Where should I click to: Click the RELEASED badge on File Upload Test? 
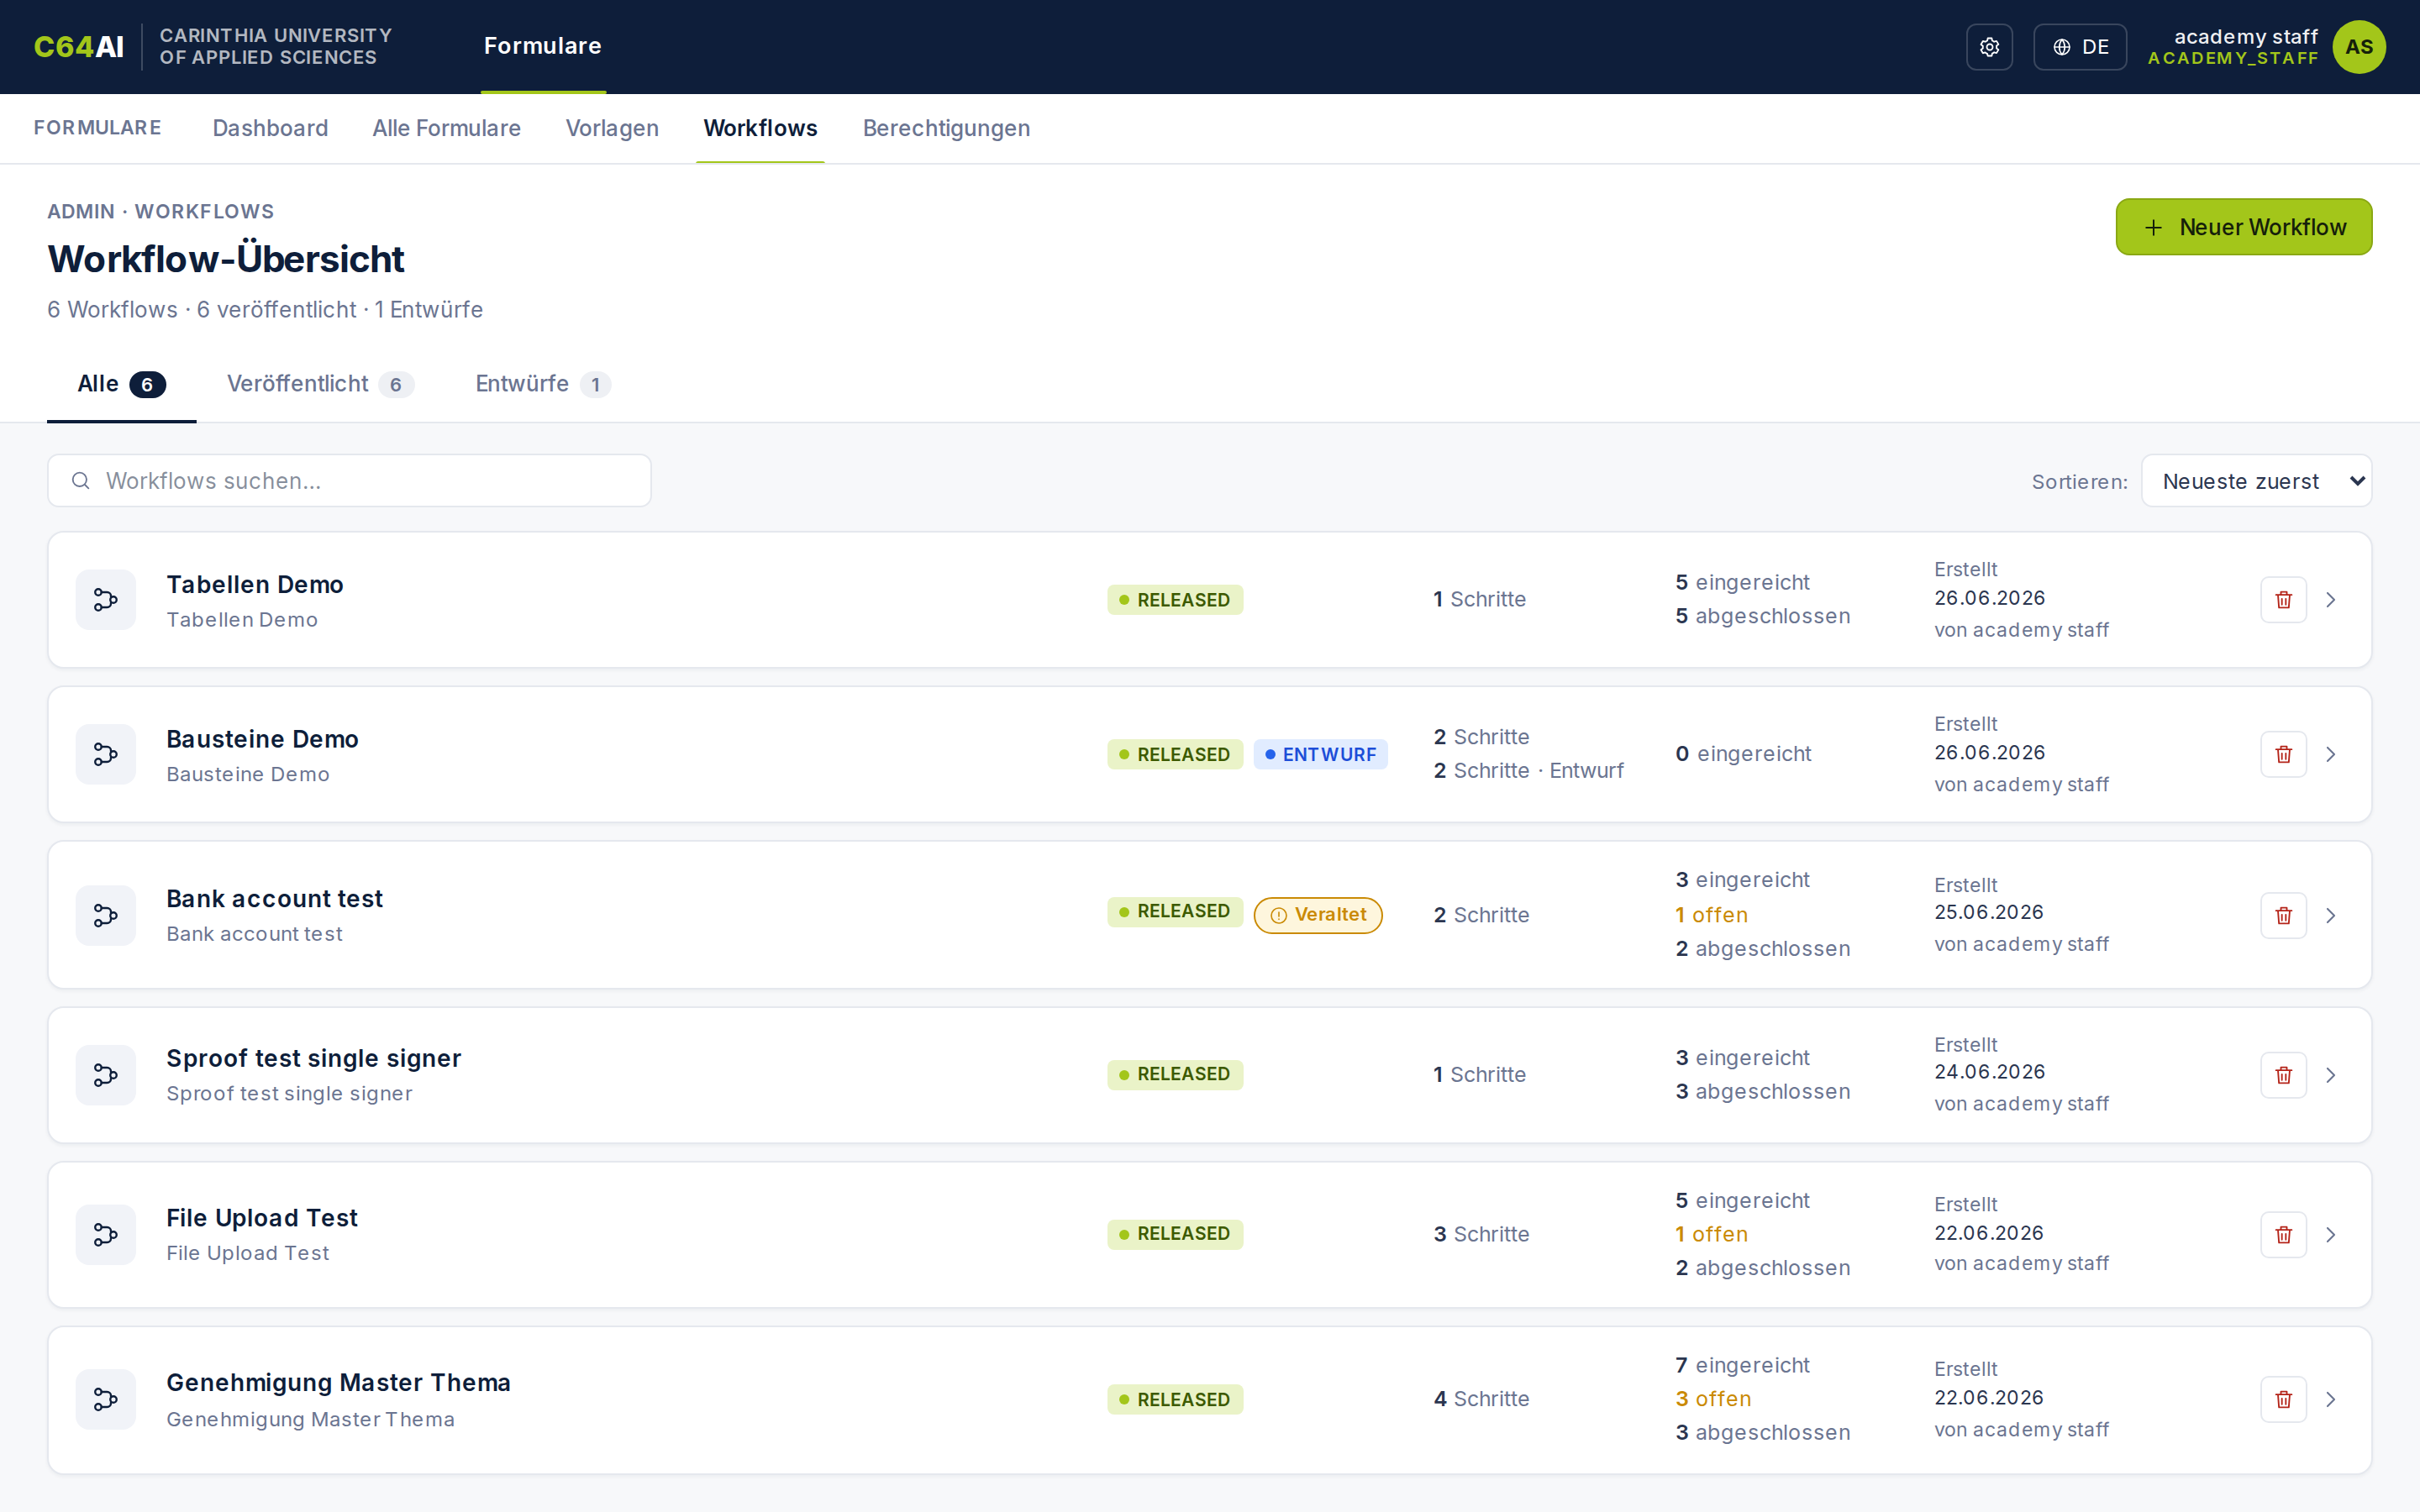[1175, 1234]
